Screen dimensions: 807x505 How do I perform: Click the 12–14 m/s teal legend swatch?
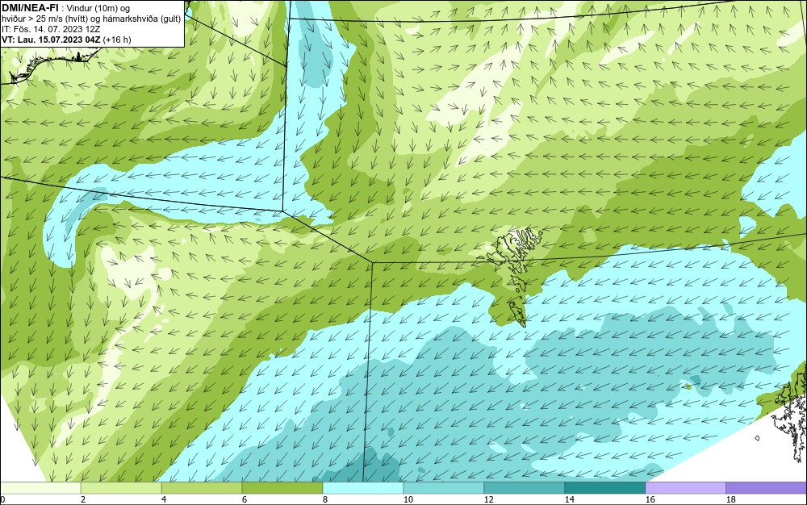(x=524, y=487)
